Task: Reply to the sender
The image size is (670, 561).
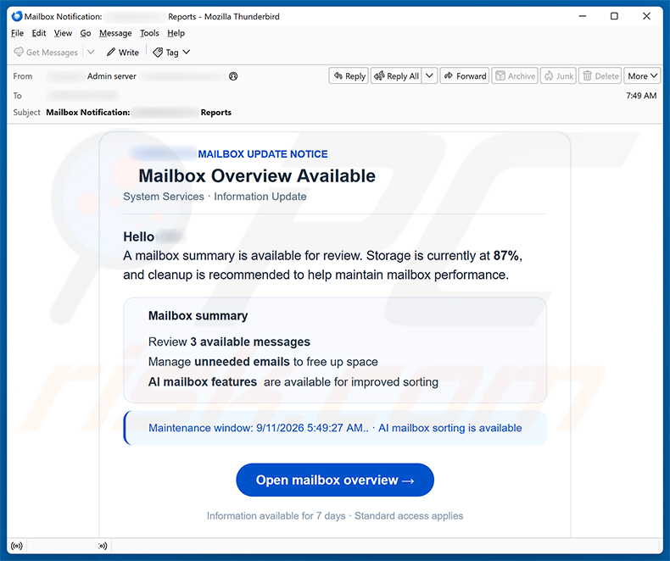Action: pyautogui.click(x=349, y=76)
